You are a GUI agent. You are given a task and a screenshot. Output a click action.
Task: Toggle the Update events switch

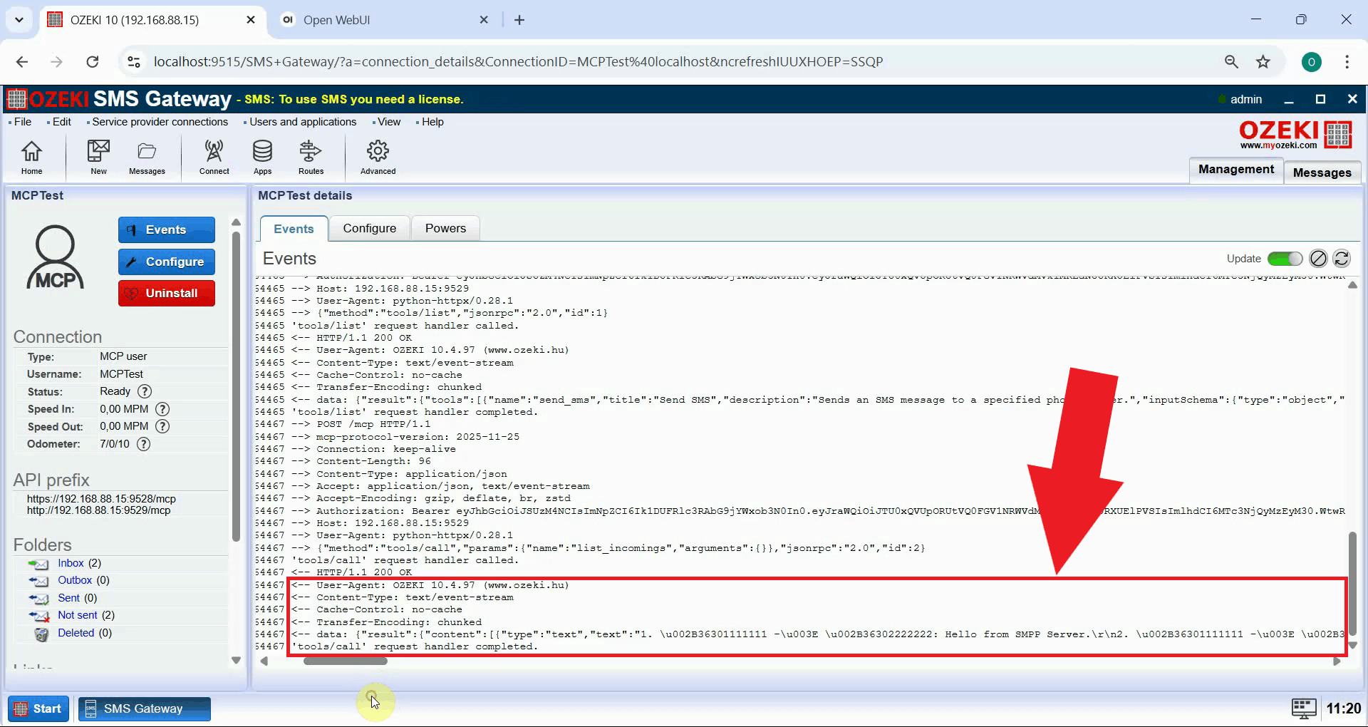(1285, 259)
